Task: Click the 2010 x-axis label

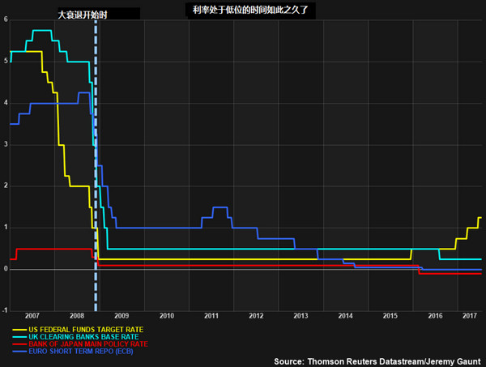Action: [x=167, y=316]
